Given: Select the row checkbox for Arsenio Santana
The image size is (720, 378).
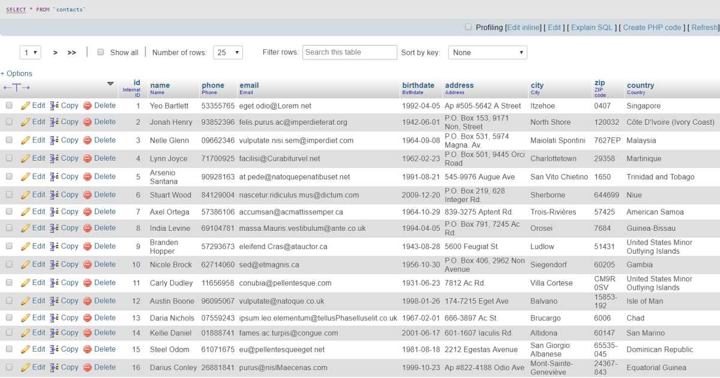Looking at the screenshot, I should pyautogui.click(x=9, y=176).
